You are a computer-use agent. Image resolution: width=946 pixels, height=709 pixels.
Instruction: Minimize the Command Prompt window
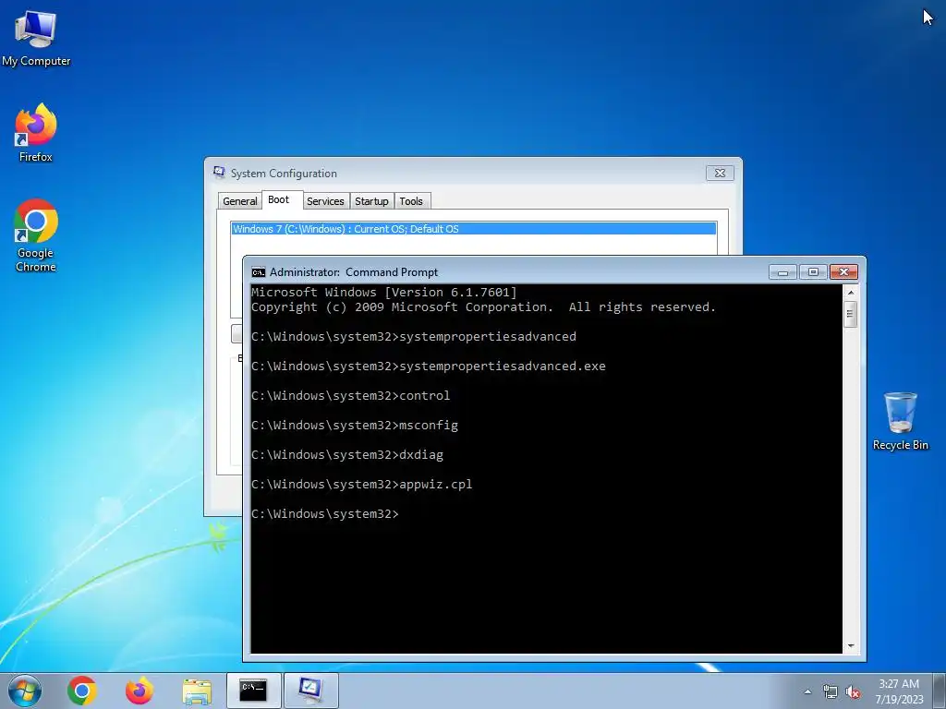pyautogui.click(x=783, y=272)
